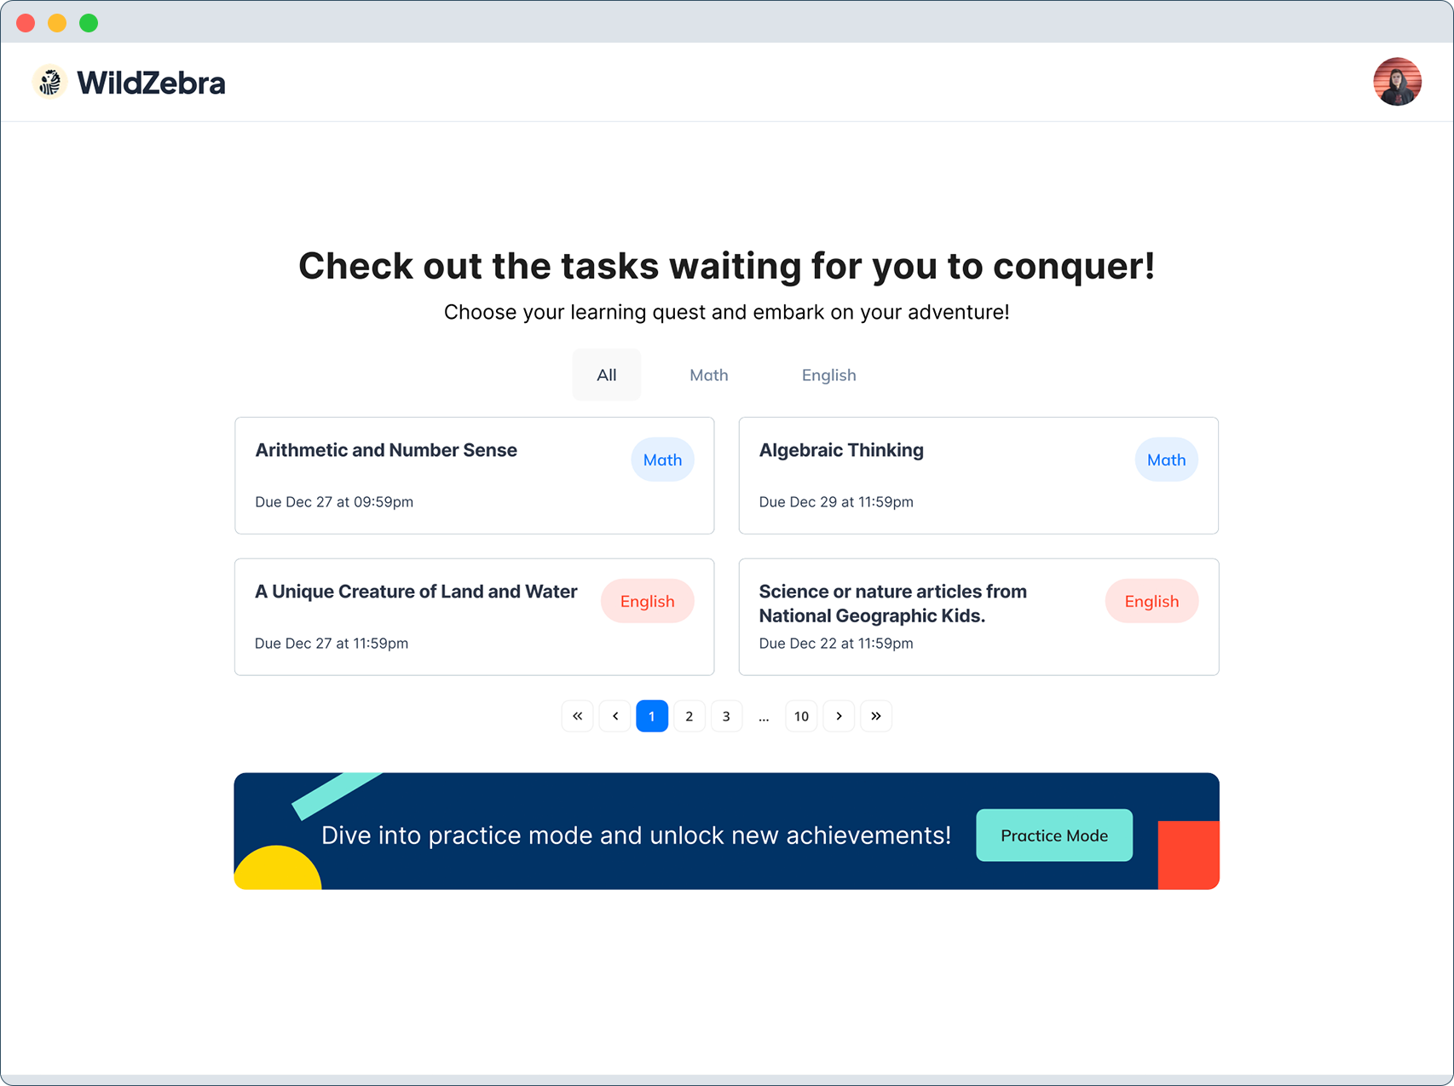This screenshot has height=1086, width=1454.
Task: Switch to the English tab
Action: pos(828,375)
